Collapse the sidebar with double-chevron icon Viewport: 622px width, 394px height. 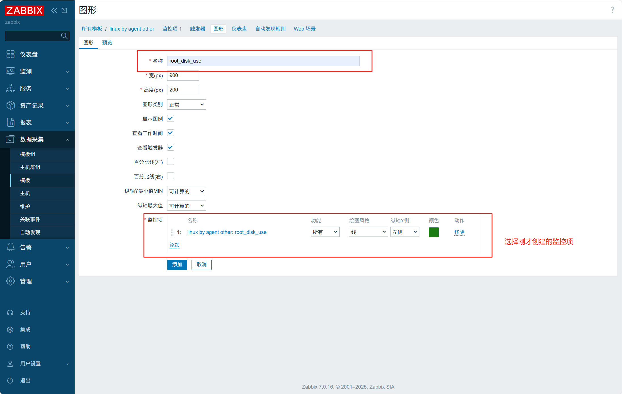point(54,10)
